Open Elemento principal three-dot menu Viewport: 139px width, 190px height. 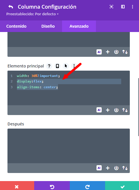[74, 66]
